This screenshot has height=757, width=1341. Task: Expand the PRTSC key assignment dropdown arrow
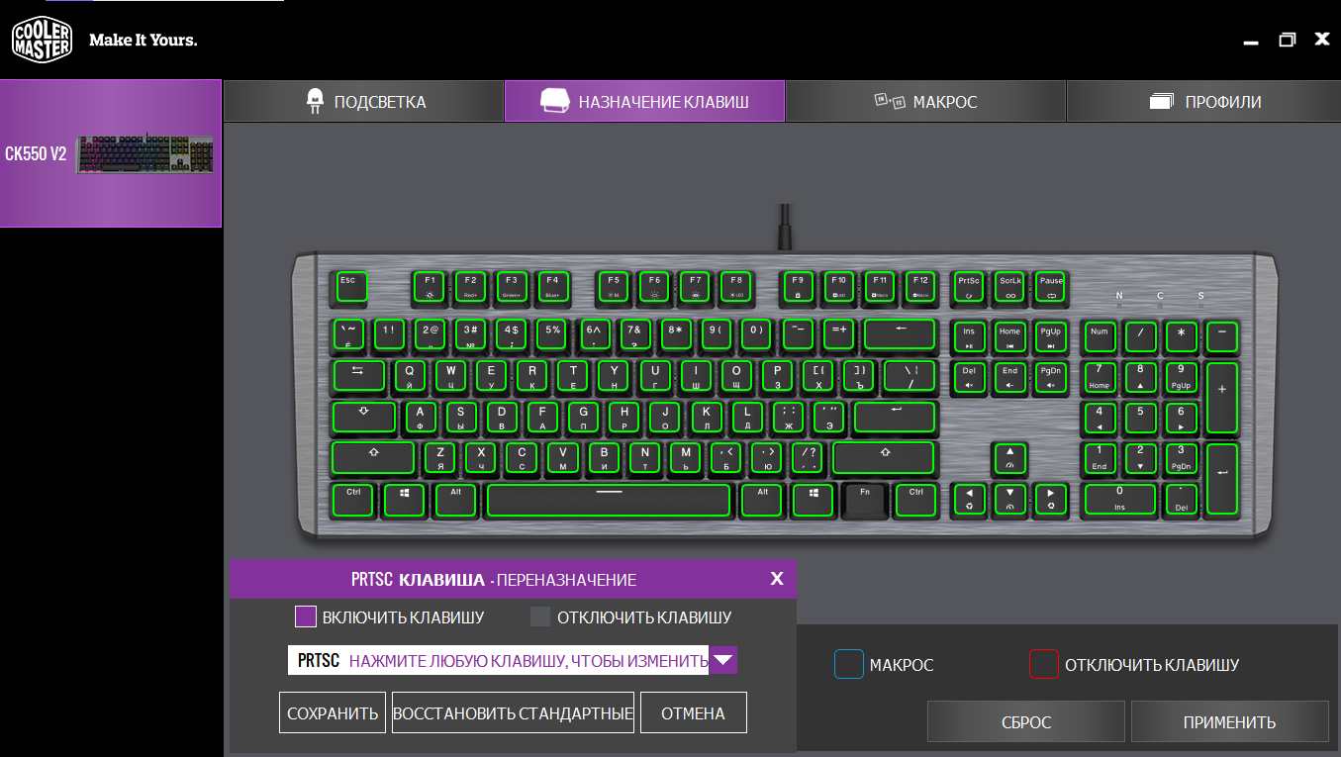click(x=723, y=660)
